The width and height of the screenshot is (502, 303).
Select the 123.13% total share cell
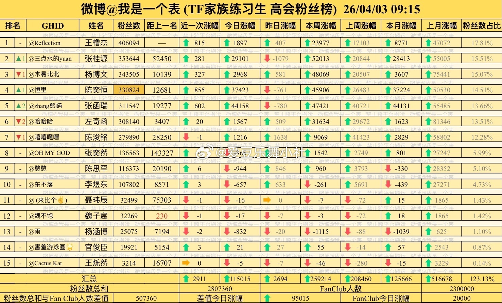click(482, 279)
